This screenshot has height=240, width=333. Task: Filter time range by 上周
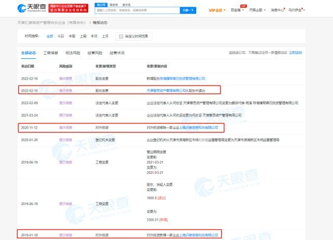click(x=83, y=36)
